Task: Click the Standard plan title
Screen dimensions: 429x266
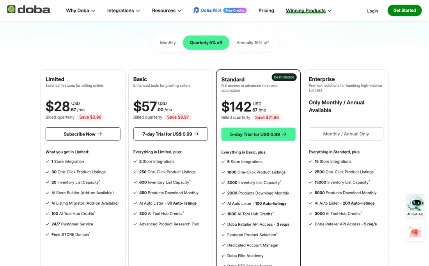Action: click(233, 79)
